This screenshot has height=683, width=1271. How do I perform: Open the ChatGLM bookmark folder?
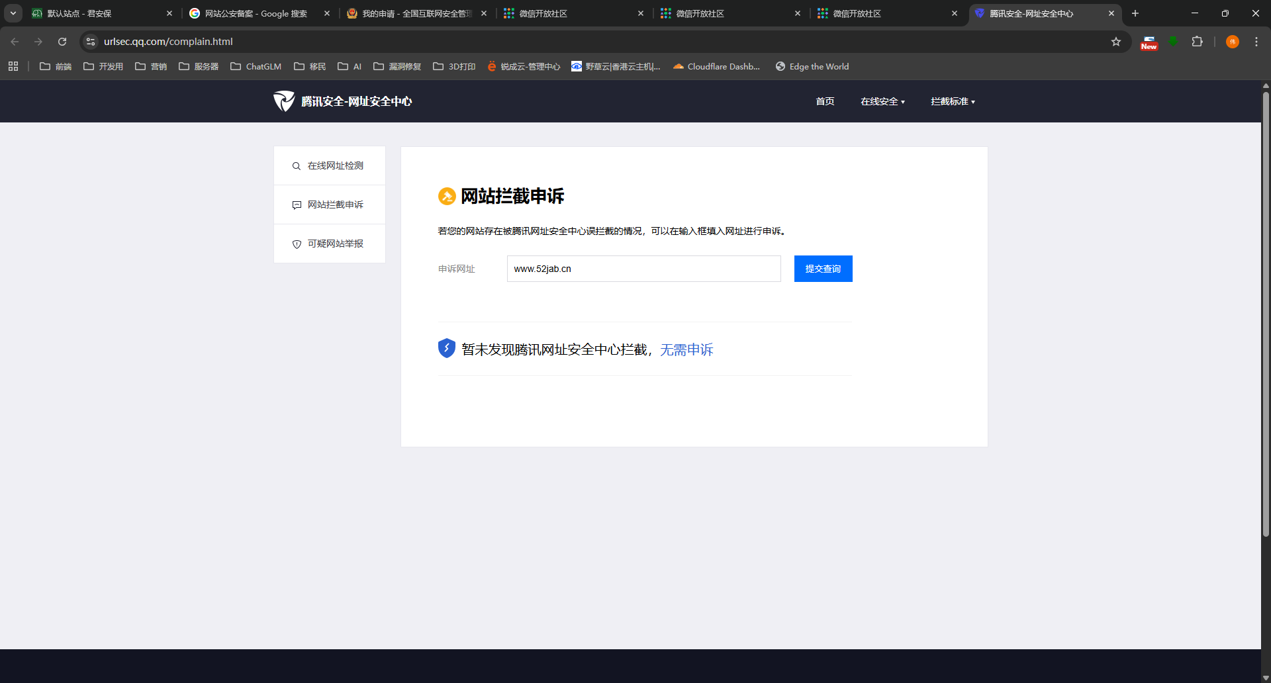pyautogui.click(x=256, y=66)
